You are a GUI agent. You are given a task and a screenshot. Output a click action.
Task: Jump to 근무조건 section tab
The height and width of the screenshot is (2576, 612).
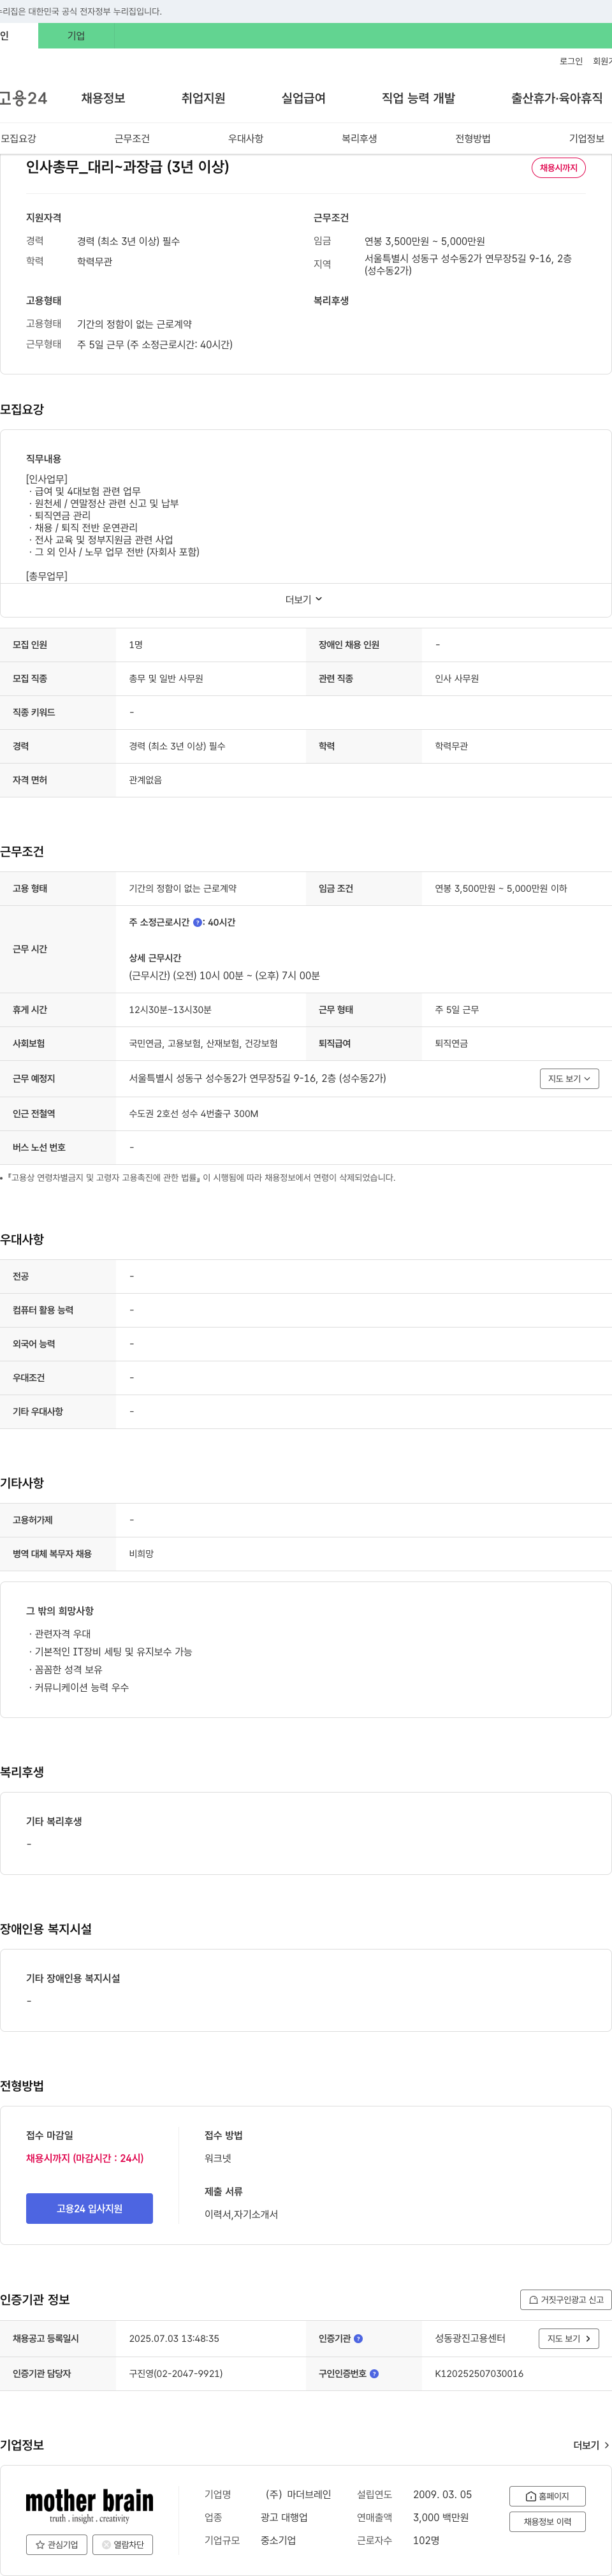132,138
